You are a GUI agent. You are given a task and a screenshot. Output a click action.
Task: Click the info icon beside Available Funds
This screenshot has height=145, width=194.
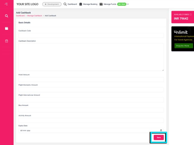(191, 14)
